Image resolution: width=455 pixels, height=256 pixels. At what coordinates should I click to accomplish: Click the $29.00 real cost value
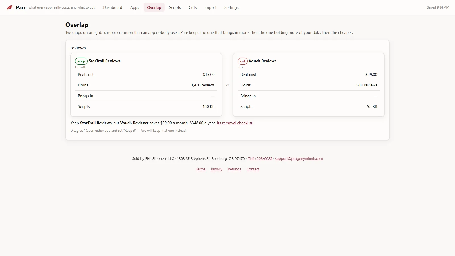pyautogui.click(x=371, y=75)
